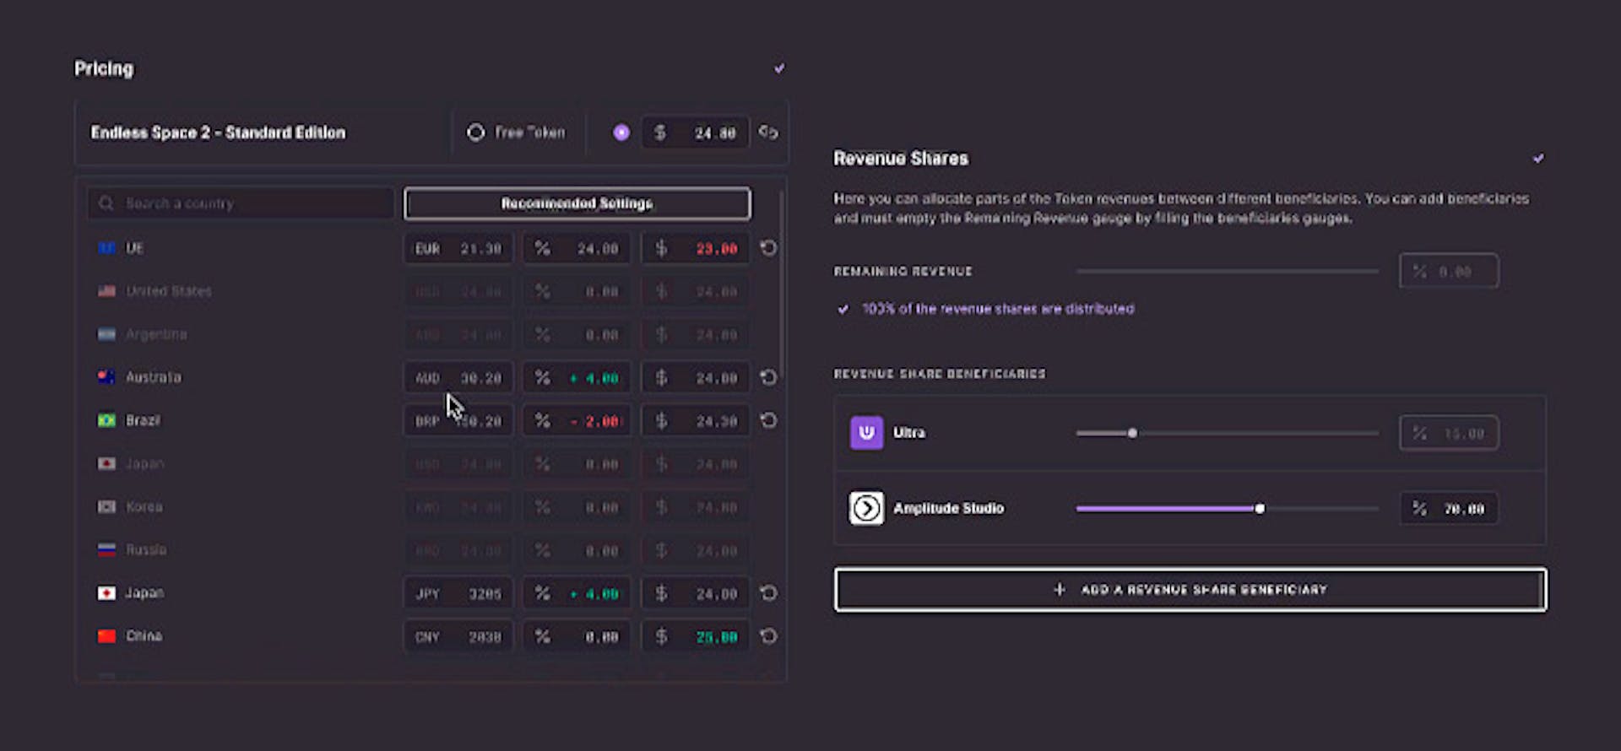Click the Australia country label
1621x751 pixels.
(x=154, y=377)
